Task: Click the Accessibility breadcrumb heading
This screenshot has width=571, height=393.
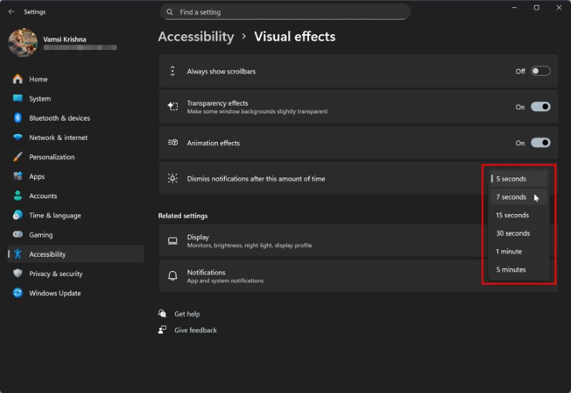Action: (196, 36)
